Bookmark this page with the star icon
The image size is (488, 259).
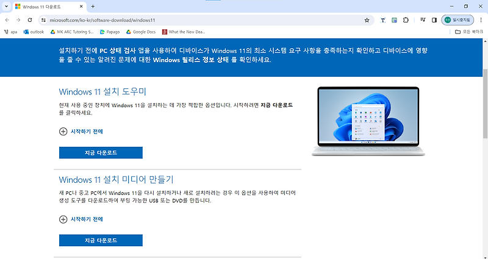(x=367, y=20)
